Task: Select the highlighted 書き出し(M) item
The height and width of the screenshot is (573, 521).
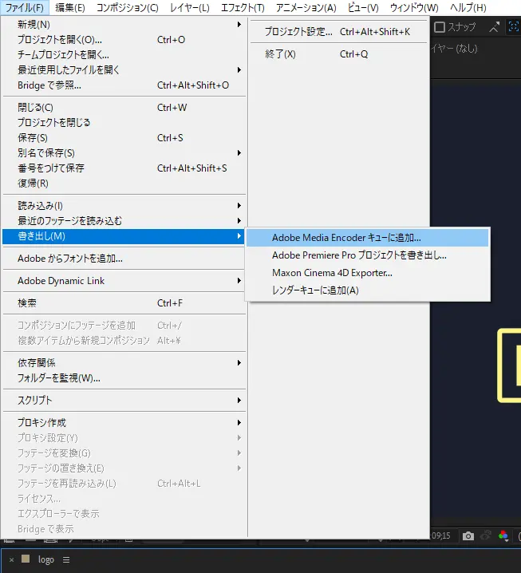Action: (x=124, y=236)
